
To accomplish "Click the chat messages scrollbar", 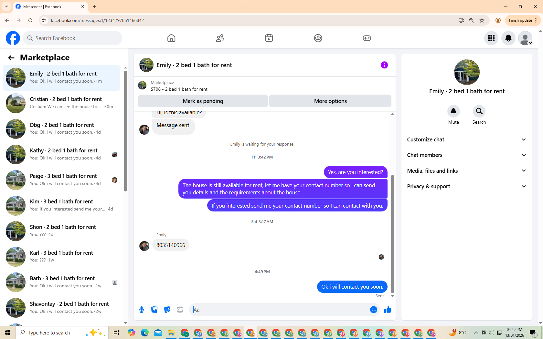I will [392, 234].
